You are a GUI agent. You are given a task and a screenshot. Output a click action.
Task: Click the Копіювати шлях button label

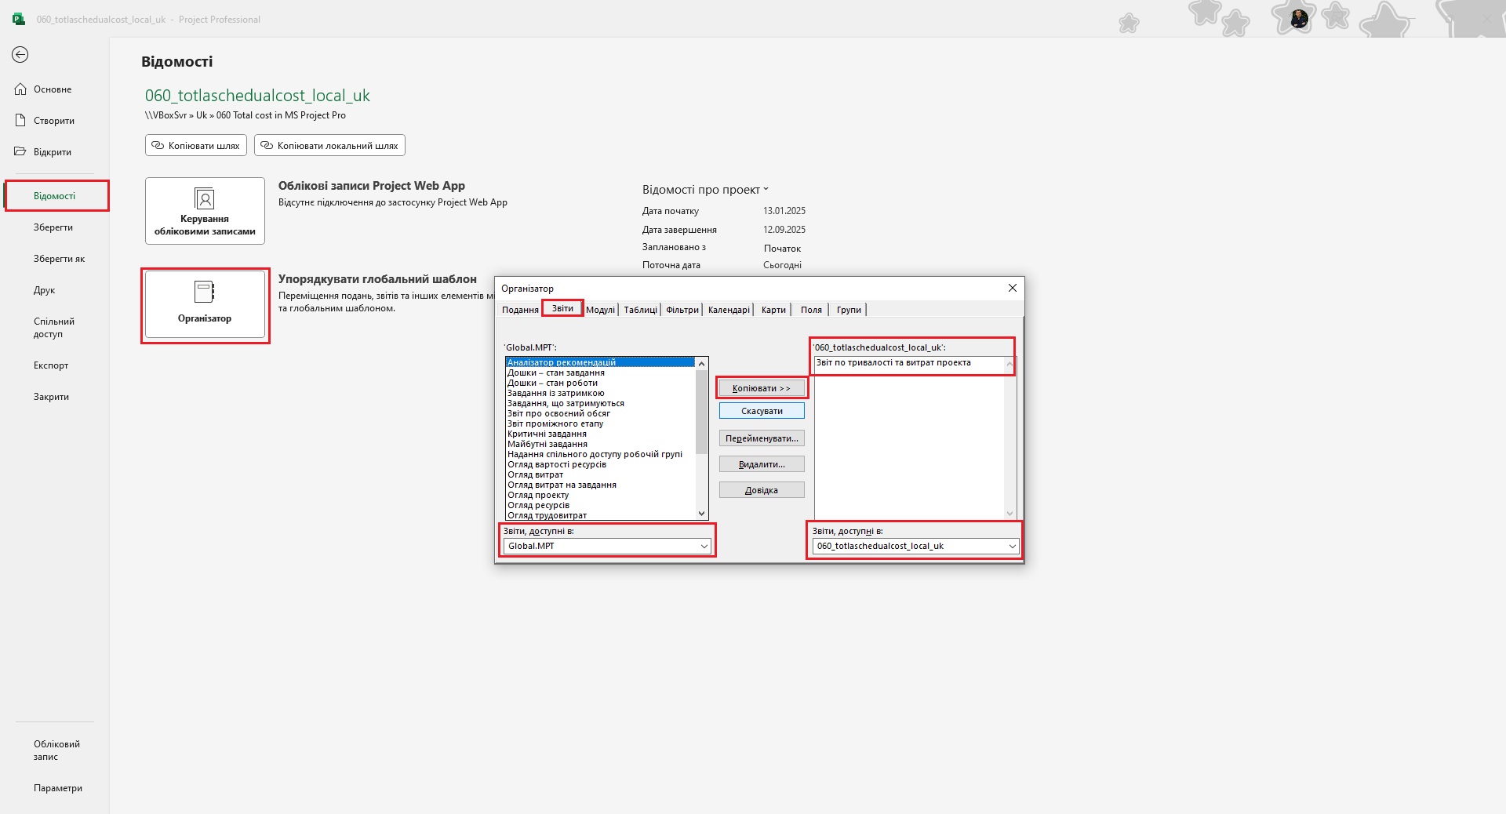click(204, 146)
